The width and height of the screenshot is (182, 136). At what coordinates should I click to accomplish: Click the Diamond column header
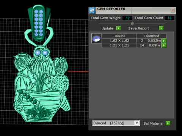[x=151, y=36]
